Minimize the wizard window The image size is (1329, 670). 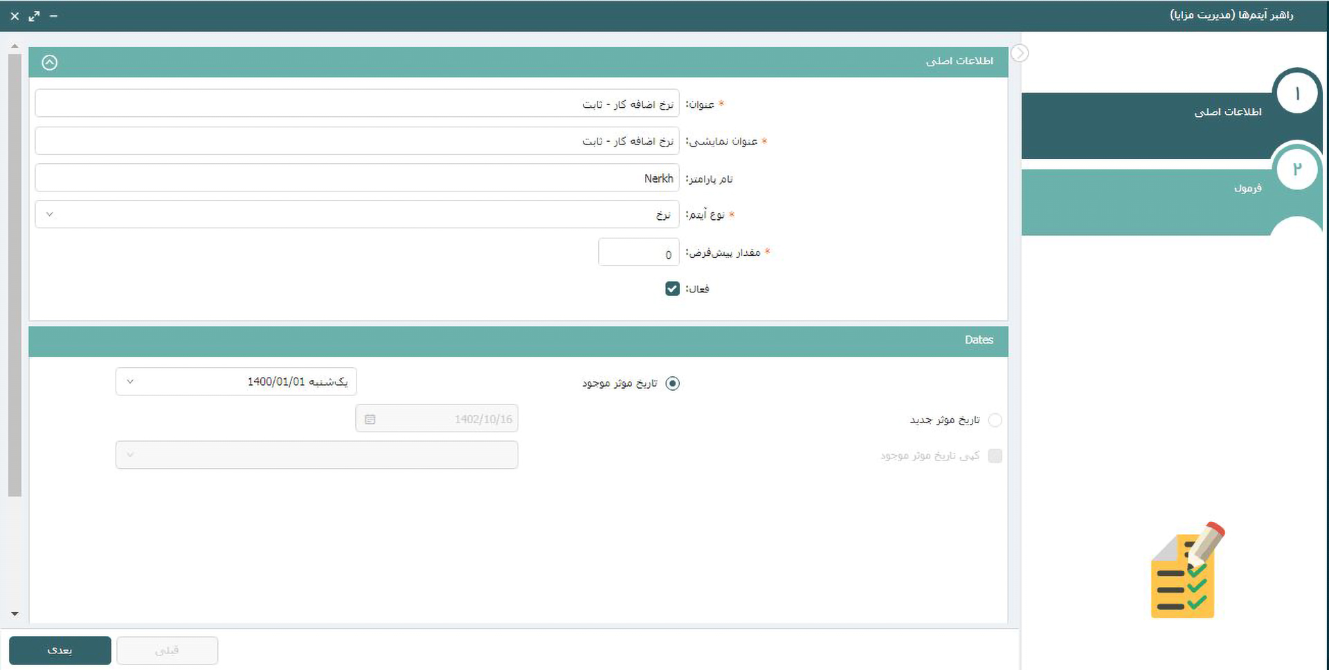(x=53, y=16)
